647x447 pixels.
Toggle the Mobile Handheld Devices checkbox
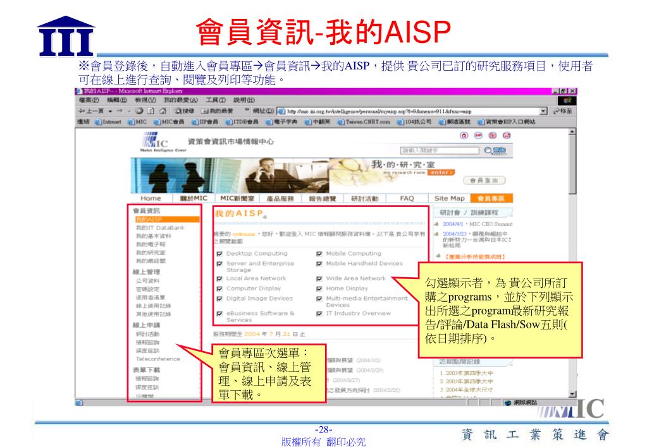click(319, 264)
